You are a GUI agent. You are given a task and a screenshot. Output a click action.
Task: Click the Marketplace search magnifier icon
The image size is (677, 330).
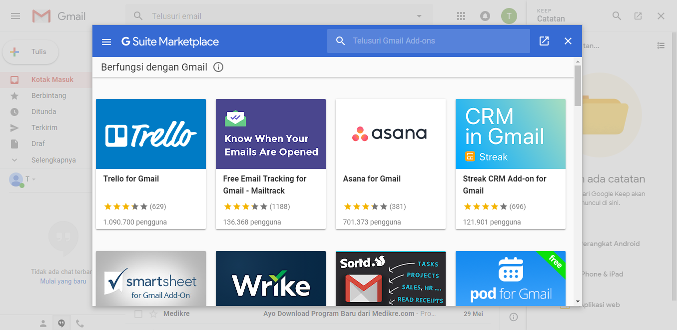click(x=341, y=41)
